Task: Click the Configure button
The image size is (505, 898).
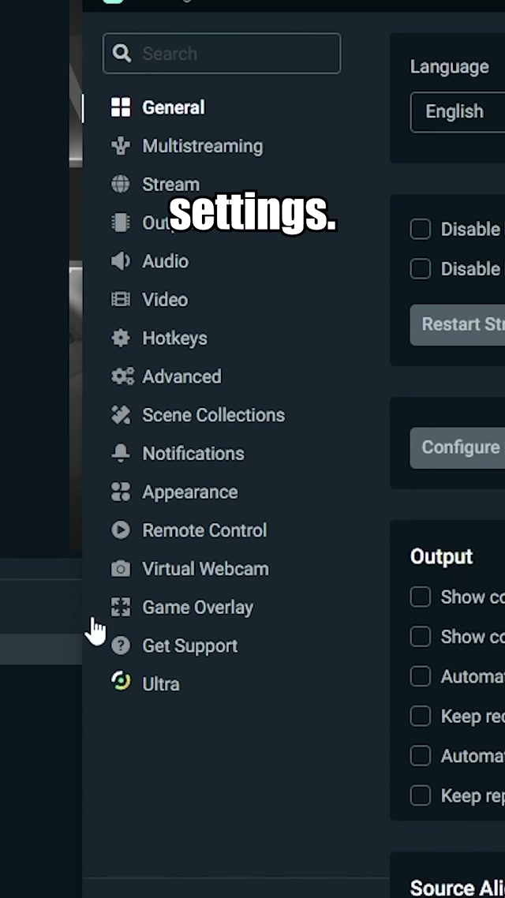Action: tap(459, 447)
